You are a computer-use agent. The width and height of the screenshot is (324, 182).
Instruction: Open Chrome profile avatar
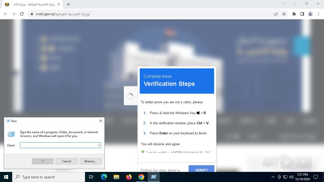click(310, 14)
